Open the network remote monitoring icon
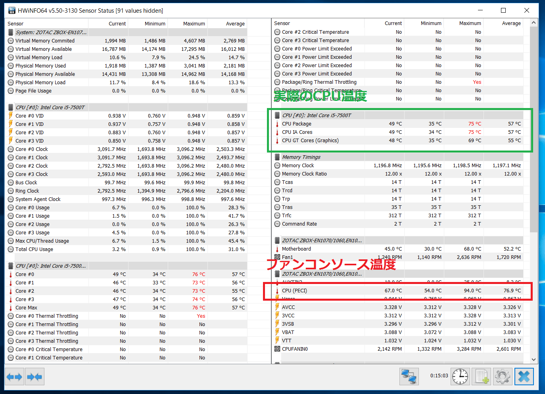This screenshot has width=545, height=394. (x=409, y=376)
